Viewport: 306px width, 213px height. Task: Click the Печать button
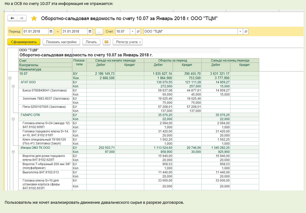pyautogui.click(x=91, y=42)
